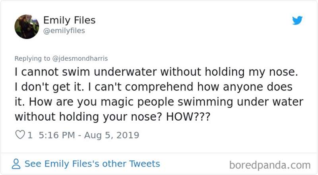
Task: Like the tweet with the heart icon
Action: tap(19, 135)
